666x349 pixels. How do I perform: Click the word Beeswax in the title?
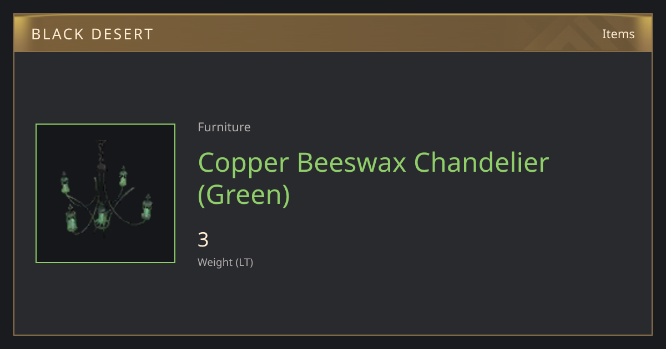(x=352, y=162)
